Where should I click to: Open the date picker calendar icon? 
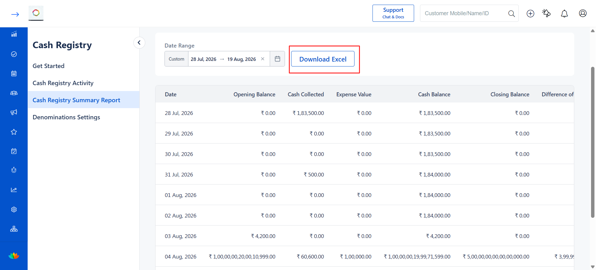click(x=278, y=59)
